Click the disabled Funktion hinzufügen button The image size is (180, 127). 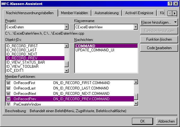[x=159, y=31]
